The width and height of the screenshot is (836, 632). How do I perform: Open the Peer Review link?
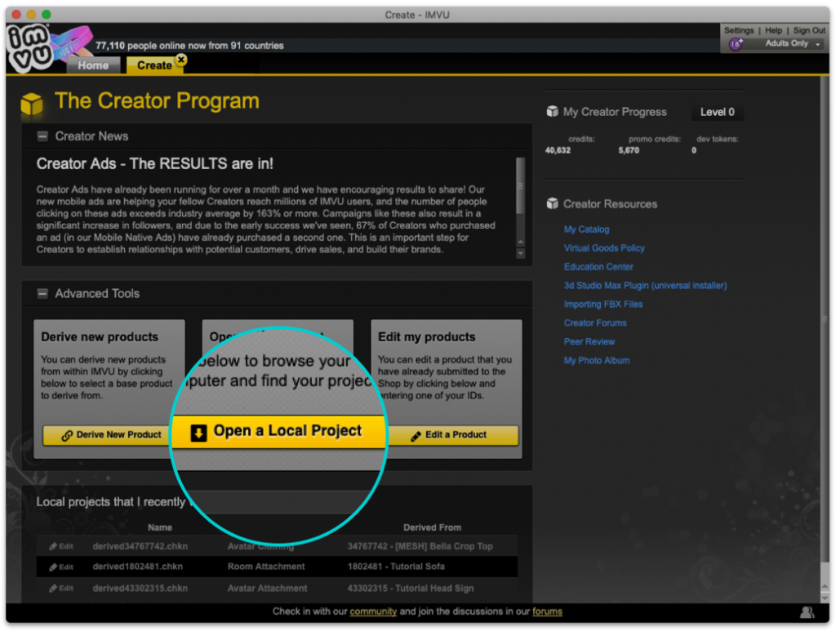click(589, 341)
